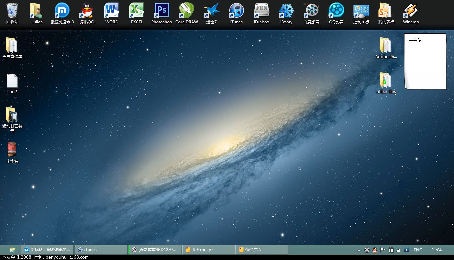The height and width of the screenshot is (260, 454).
Task: Open the Recycle Bin icon
Action: tap(12, 11)
